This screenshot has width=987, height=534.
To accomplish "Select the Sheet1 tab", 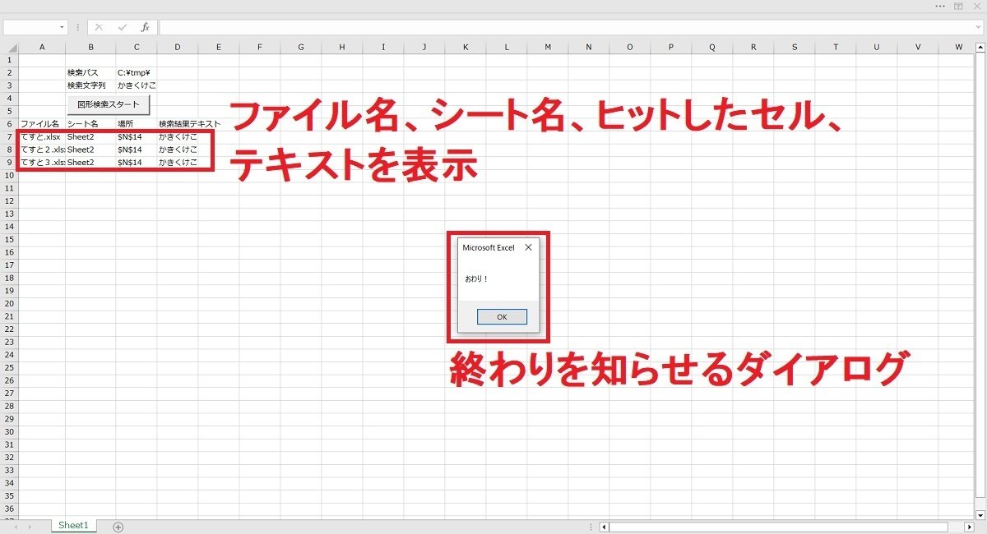I will (x=72, y=525).
